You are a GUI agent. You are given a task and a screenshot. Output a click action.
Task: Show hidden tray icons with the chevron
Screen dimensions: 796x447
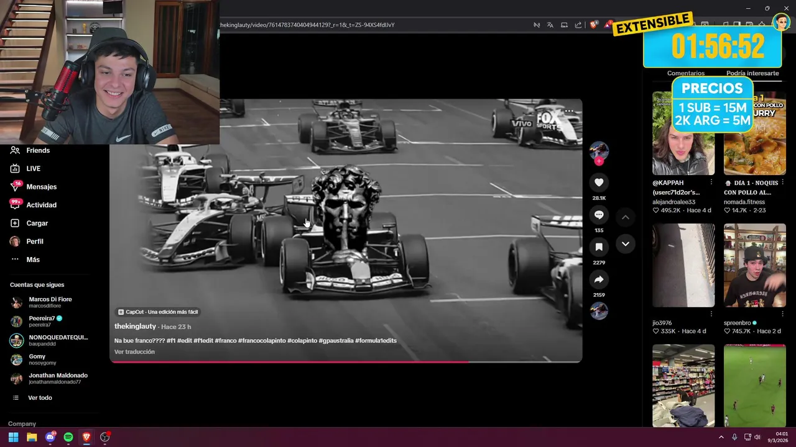721,437
